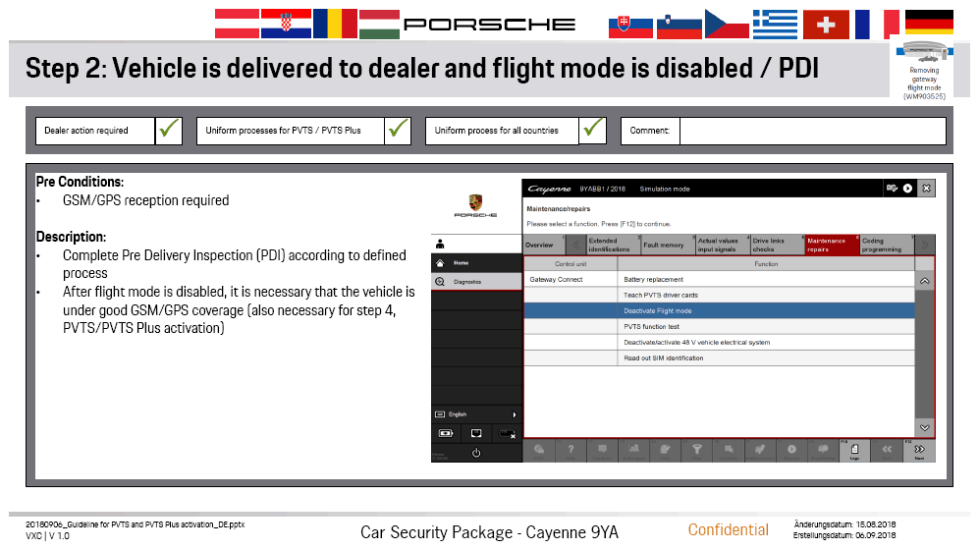Click the Function column header

766,264
